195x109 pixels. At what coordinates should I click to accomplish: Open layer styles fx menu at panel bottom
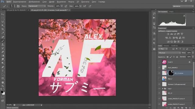171,108
